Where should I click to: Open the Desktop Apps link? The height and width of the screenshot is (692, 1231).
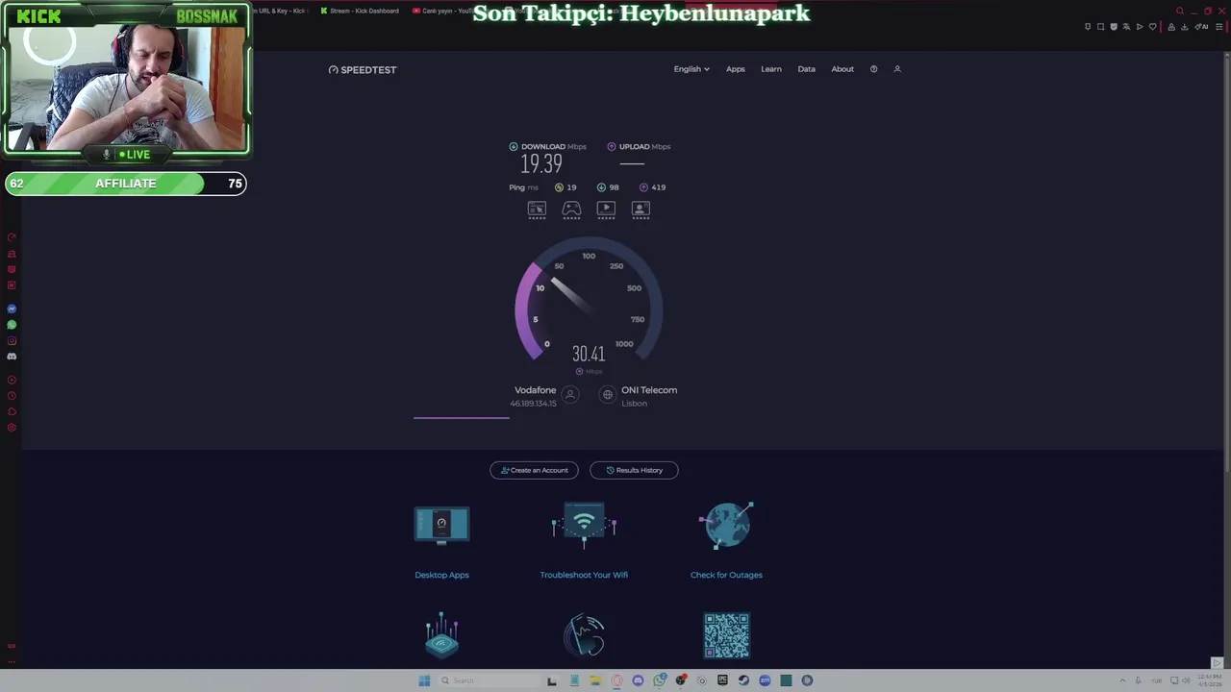point(441,575)
